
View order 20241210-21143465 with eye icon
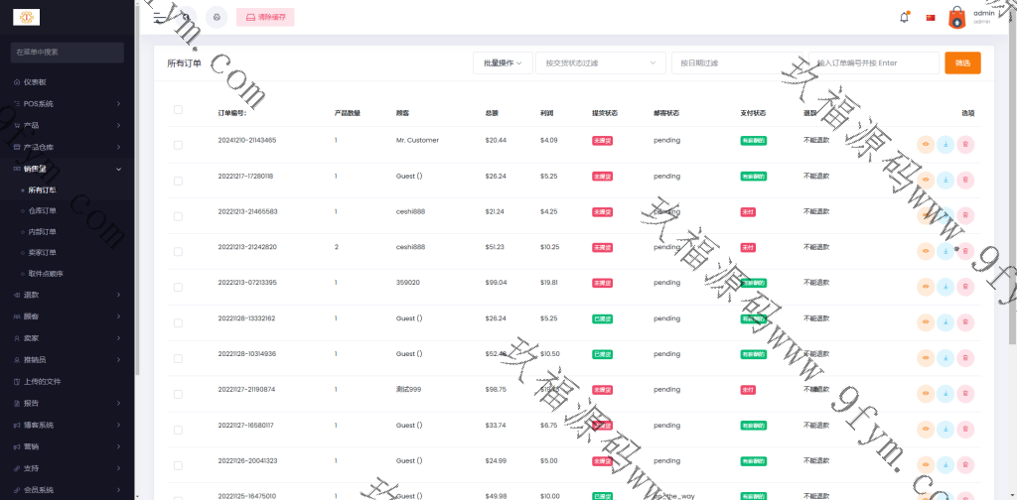(926, 144)
